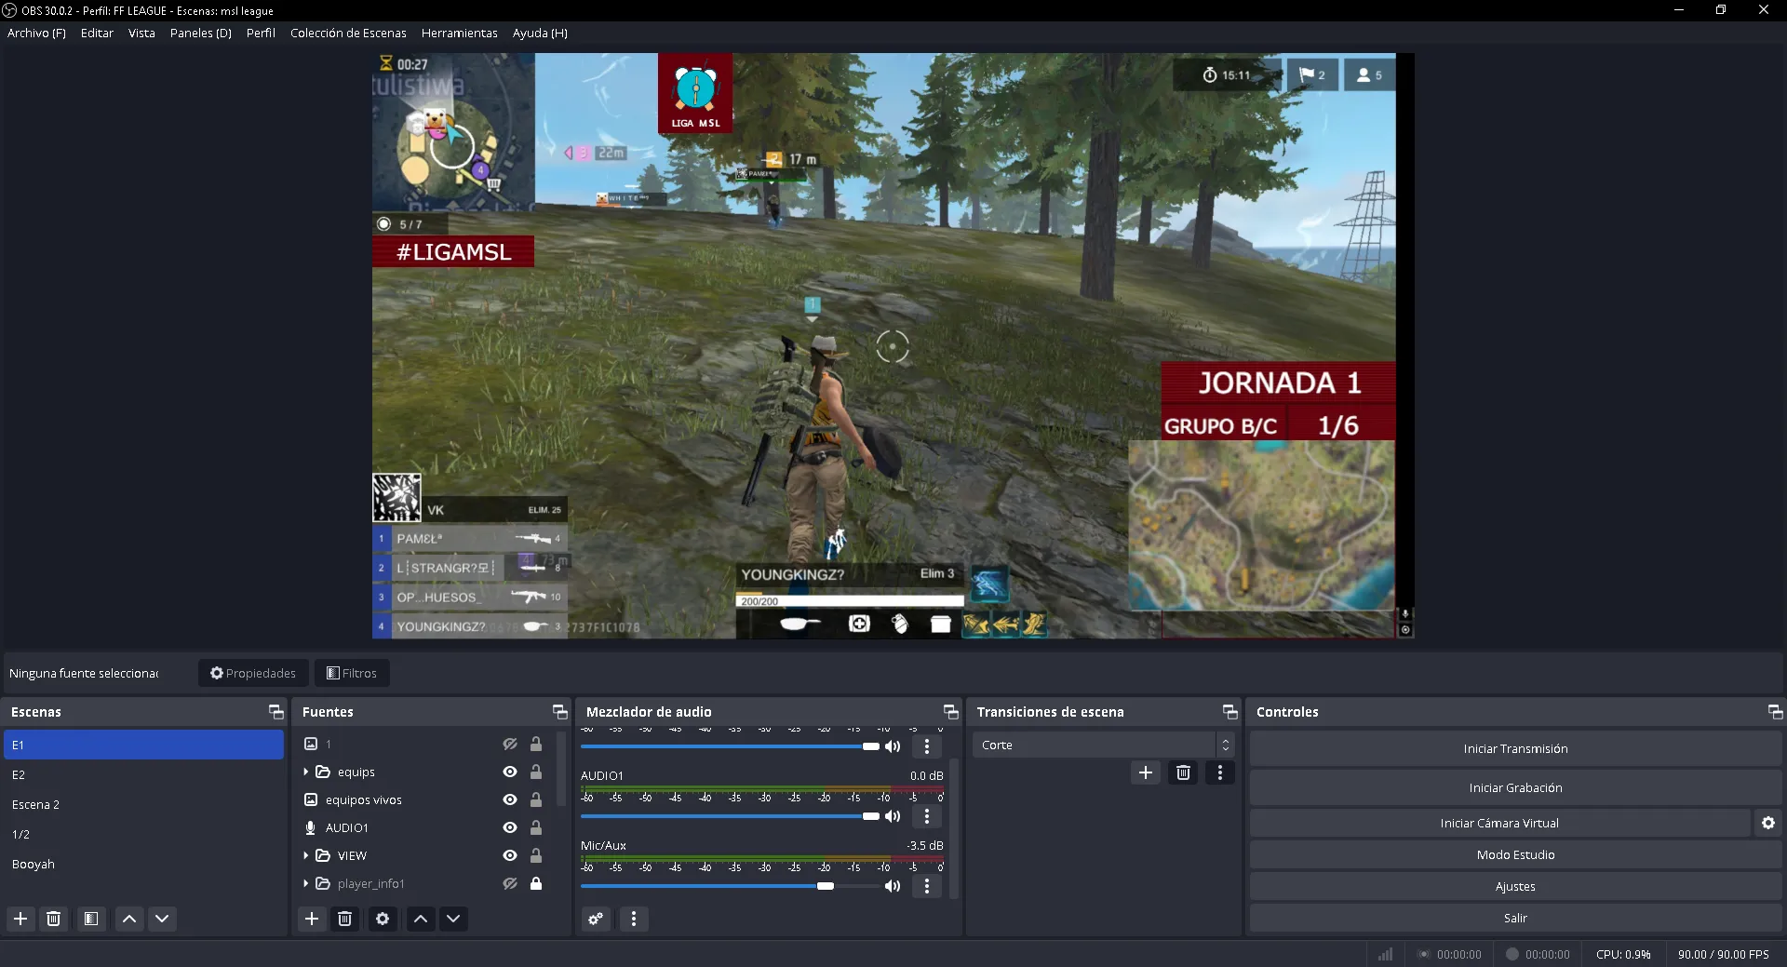
Task: Open source properties via gear icon
Action: click(x=382, y=919)
